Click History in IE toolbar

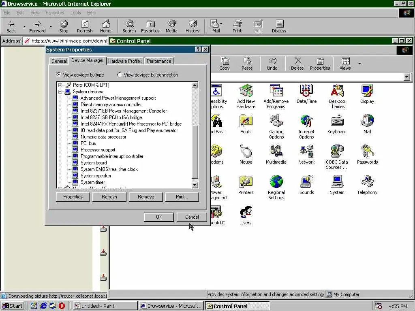tap(193, 26)
